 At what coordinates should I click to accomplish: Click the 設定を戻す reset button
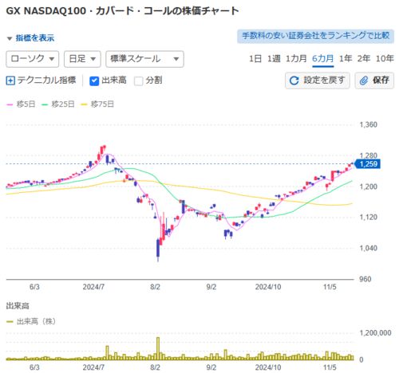pyautogui.click(x=318, y=80)
